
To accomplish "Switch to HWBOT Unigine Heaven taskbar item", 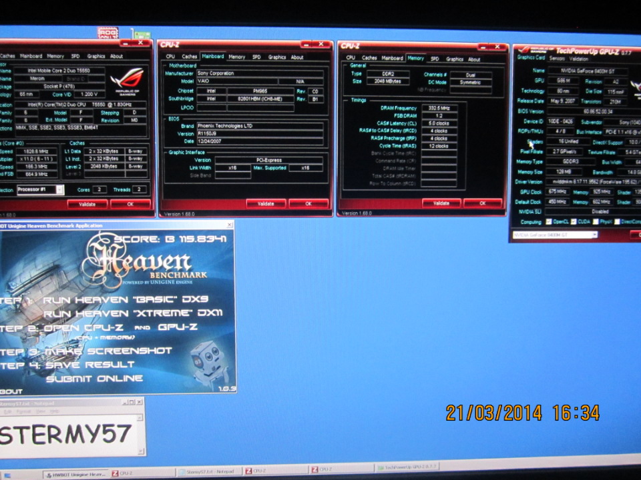I will click(x=76, y=474).
